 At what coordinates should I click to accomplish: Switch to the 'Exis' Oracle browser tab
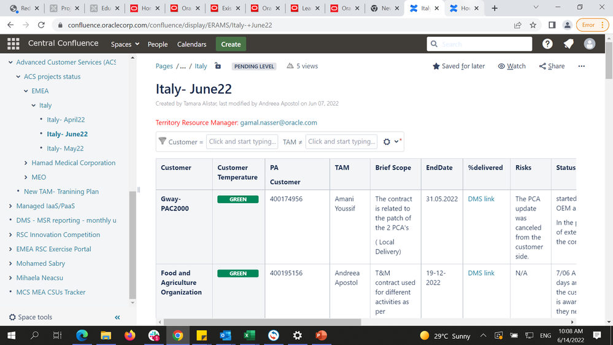(x=226, y=8)
